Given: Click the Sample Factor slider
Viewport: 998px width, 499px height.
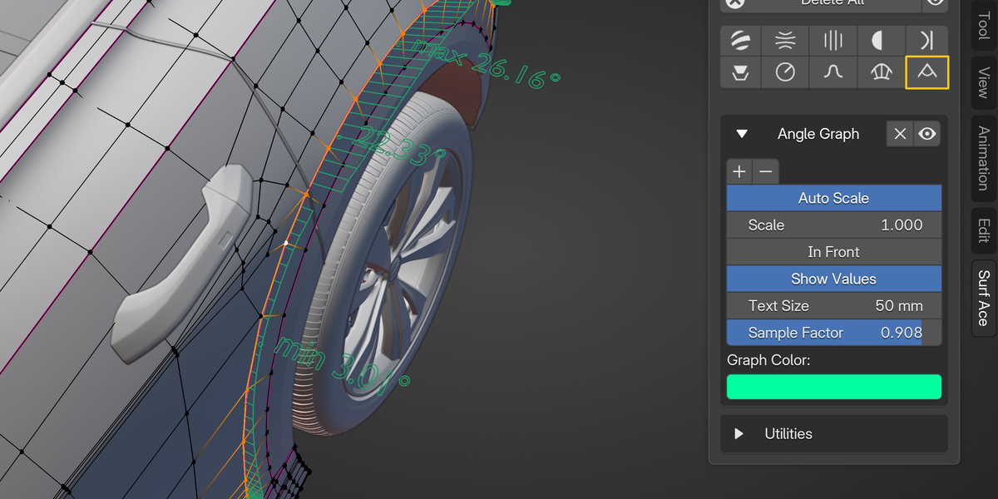Looking at the screenshot, I should coord(833,333).
